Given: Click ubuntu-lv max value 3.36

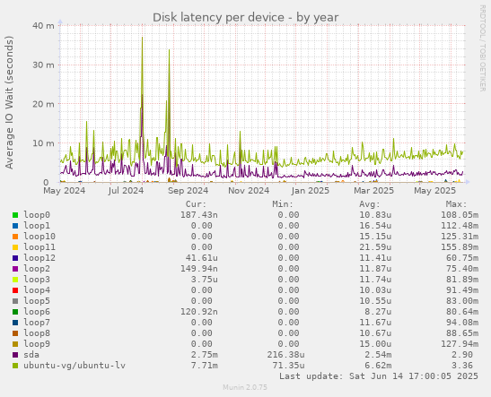Looking at the screenshot, I should 462,366.
